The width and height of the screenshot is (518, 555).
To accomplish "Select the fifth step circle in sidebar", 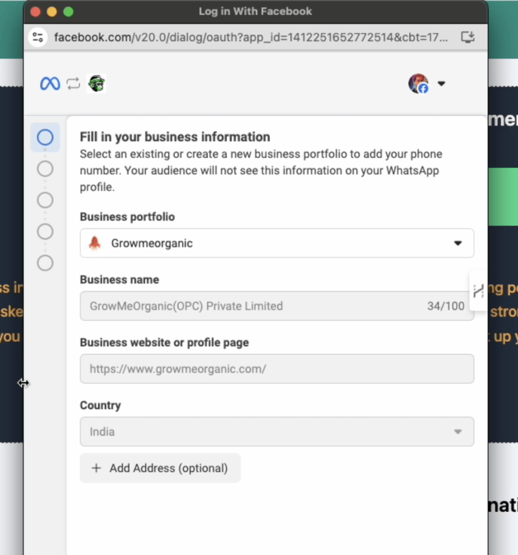I will click(45, 263).
